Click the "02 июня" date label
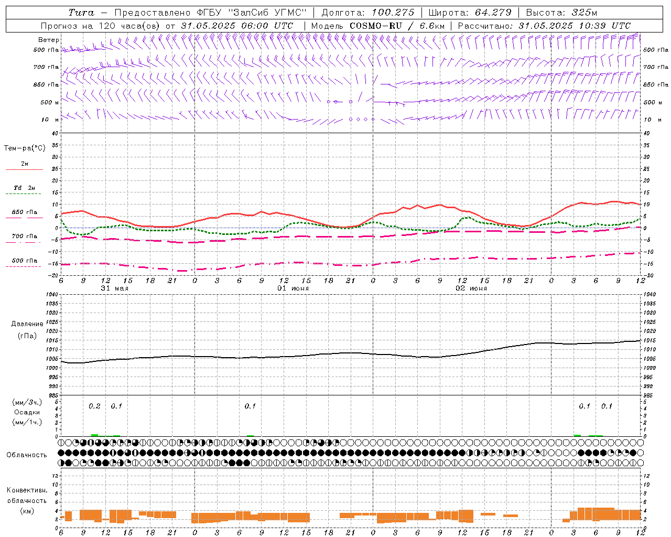 click(471, 288)
